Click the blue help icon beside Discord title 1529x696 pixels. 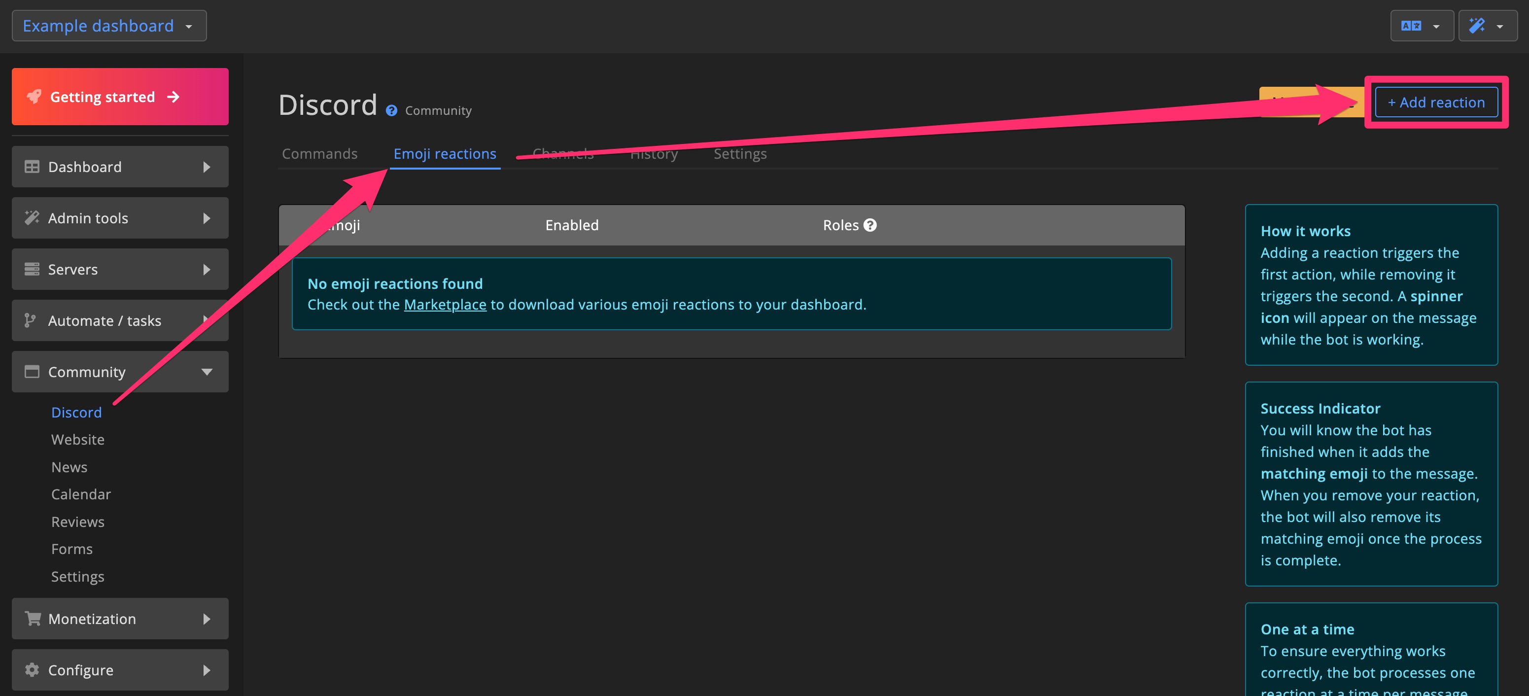pyautogui.click(x=391, y=110)
